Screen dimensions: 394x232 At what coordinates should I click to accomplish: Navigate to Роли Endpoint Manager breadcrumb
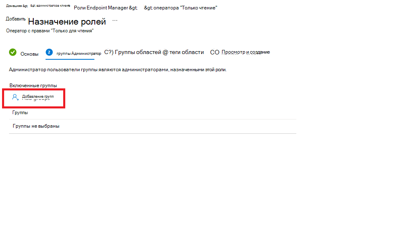click(x=105, y=8)
